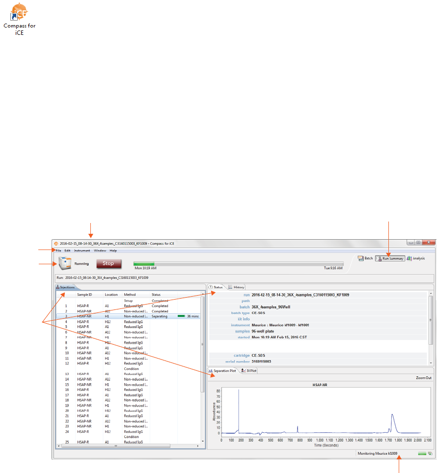The height and width of the screenshot is (473, 437).
Task: Click the Method column header
Action: pos(130,295)
